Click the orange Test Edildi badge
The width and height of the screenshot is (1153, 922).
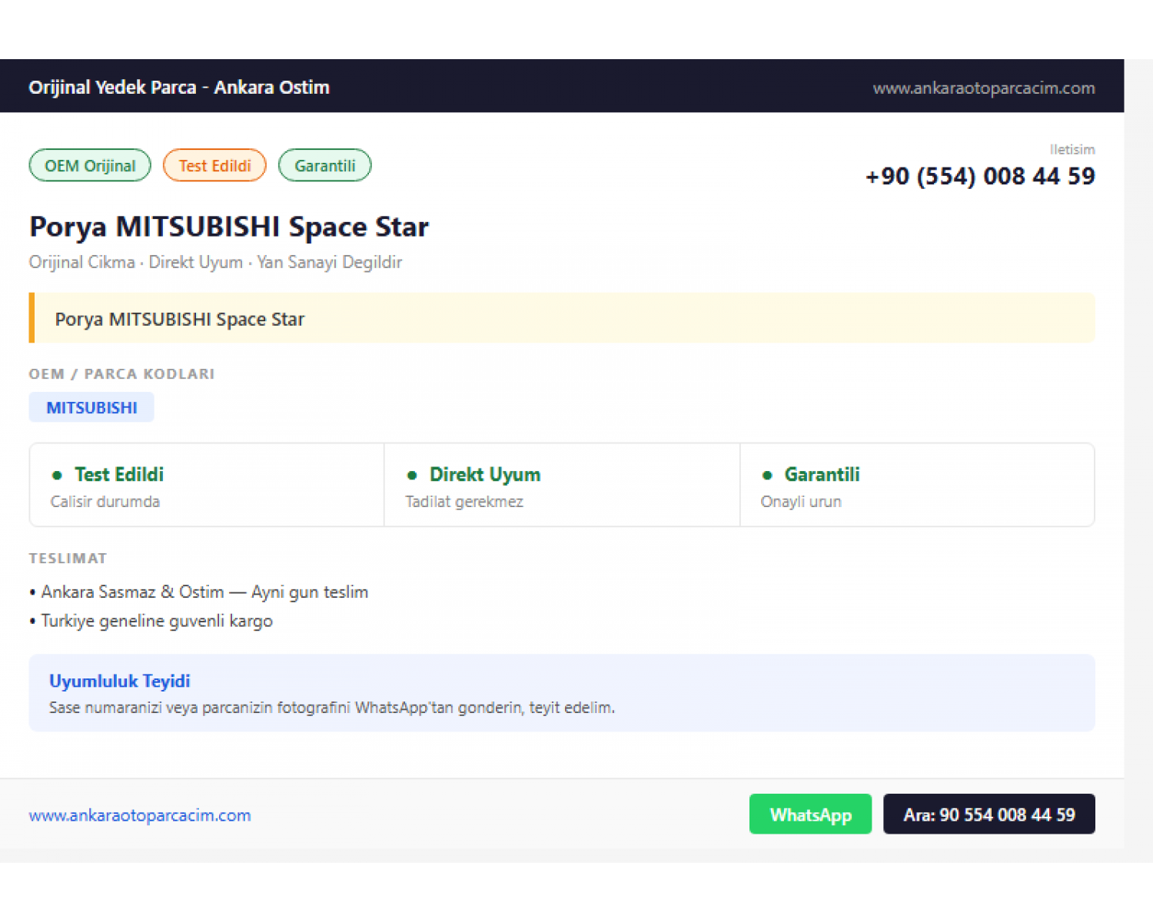point(214,165)
